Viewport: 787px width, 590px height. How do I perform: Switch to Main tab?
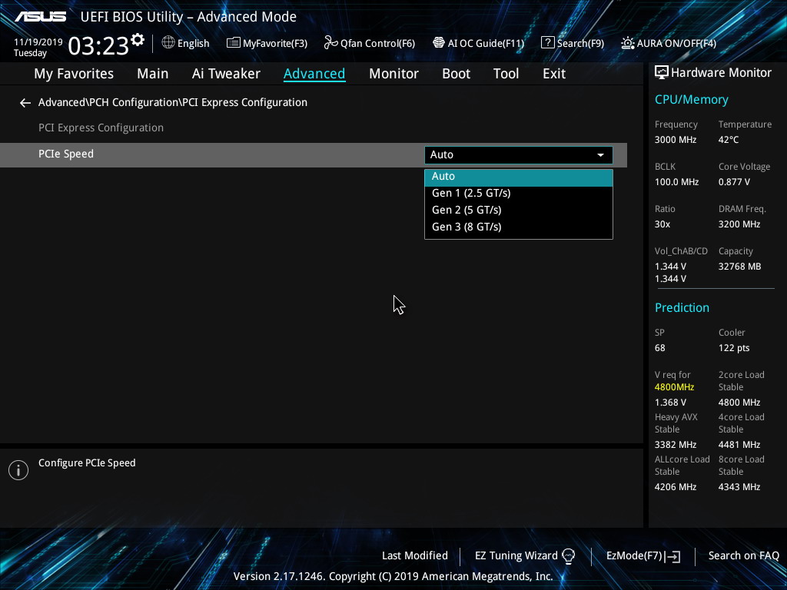pos(153,74)
